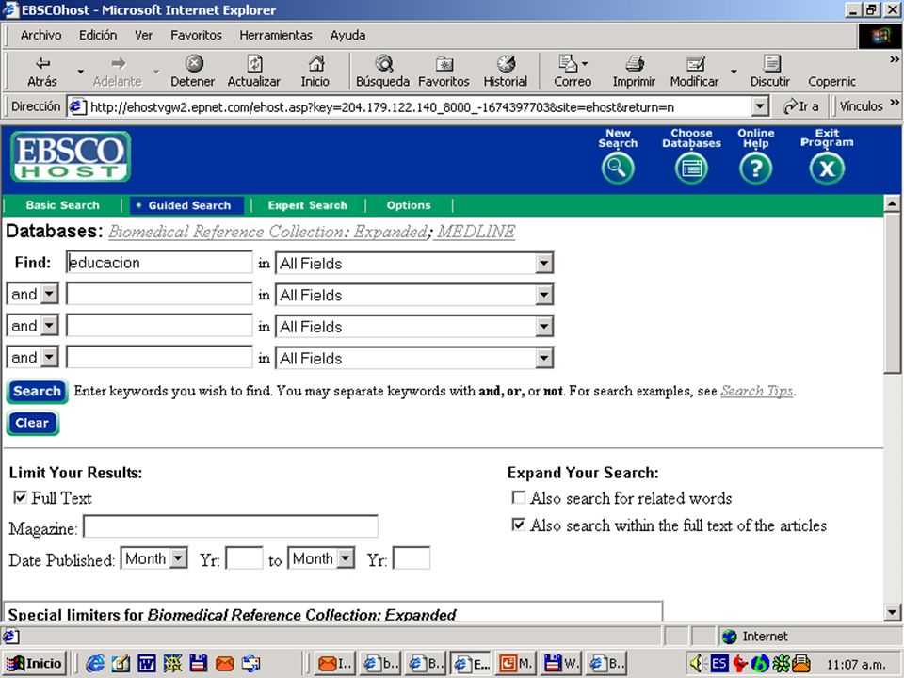Uncheck Also search within the full text
Viewport: 904px width, 678px height.
(519, 525)
